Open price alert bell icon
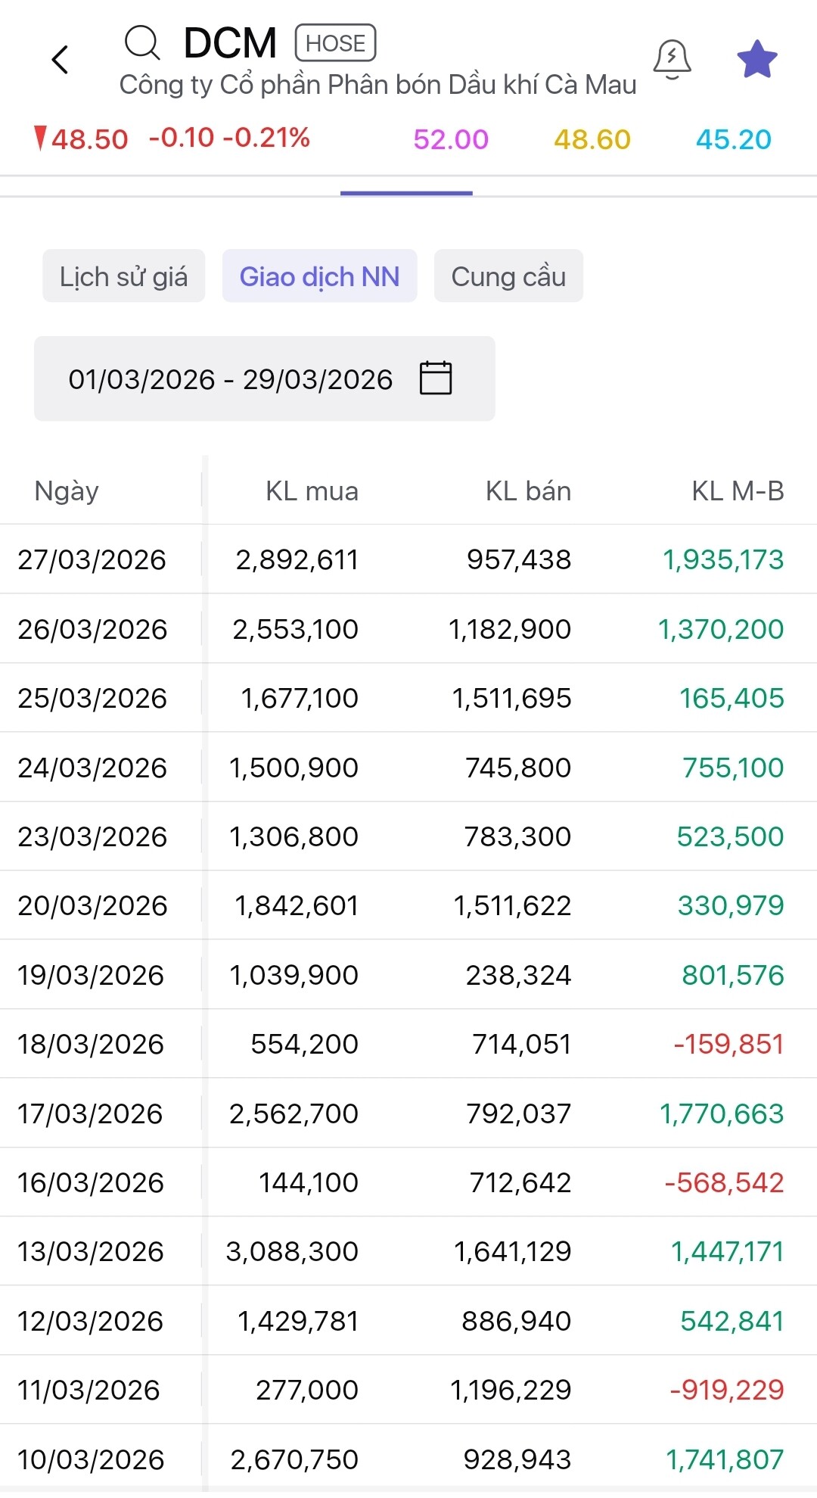The height and width of the screenshot is (1498, 817). tap(672, 60)
